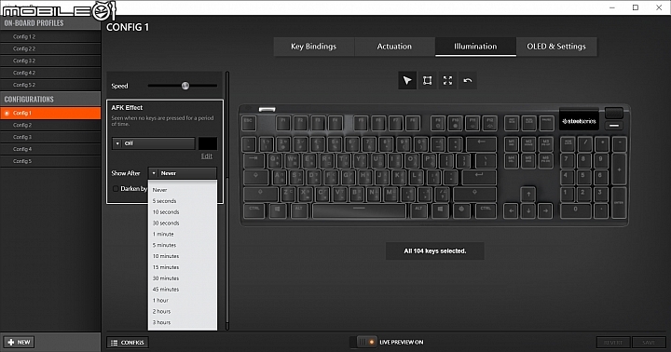The height and width of the screenshot is (352, 671).
Task: Select the left CTRL key on keyboard
Action: pyautogui.click(x=254, y=210)
